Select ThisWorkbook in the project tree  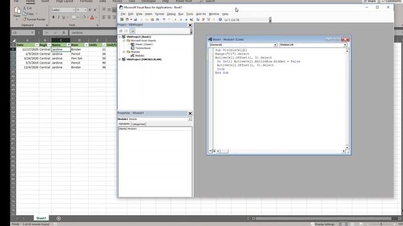tap(143, 48)
